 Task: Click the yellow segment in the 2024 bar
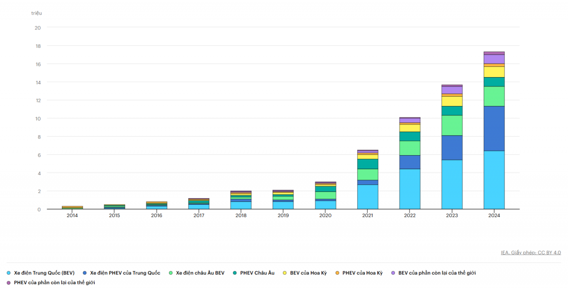pyautogui.click(x=494, y=71)
